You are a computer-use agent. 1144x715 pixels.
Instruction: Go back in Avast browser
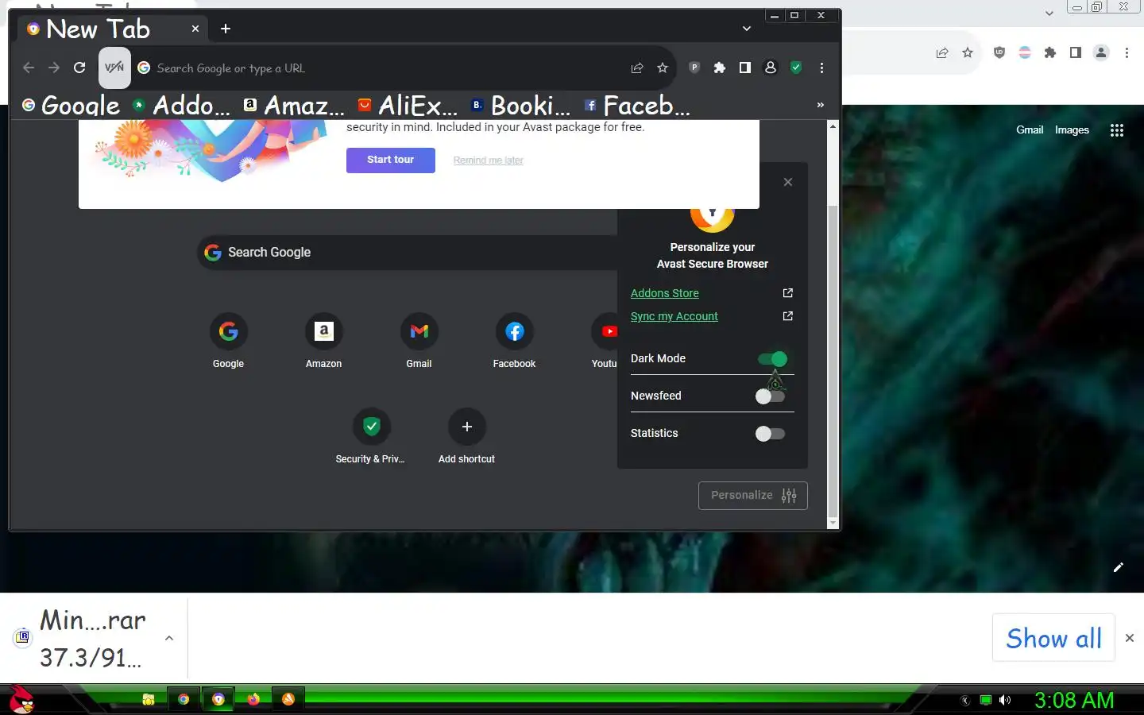[x=29, y=68]
